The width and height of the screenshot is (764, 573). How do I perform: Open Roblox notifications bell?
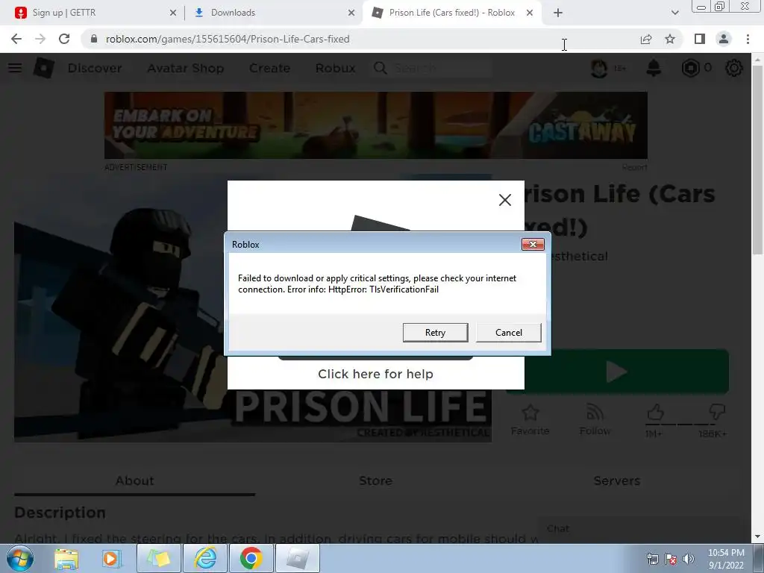pos(654,68)
